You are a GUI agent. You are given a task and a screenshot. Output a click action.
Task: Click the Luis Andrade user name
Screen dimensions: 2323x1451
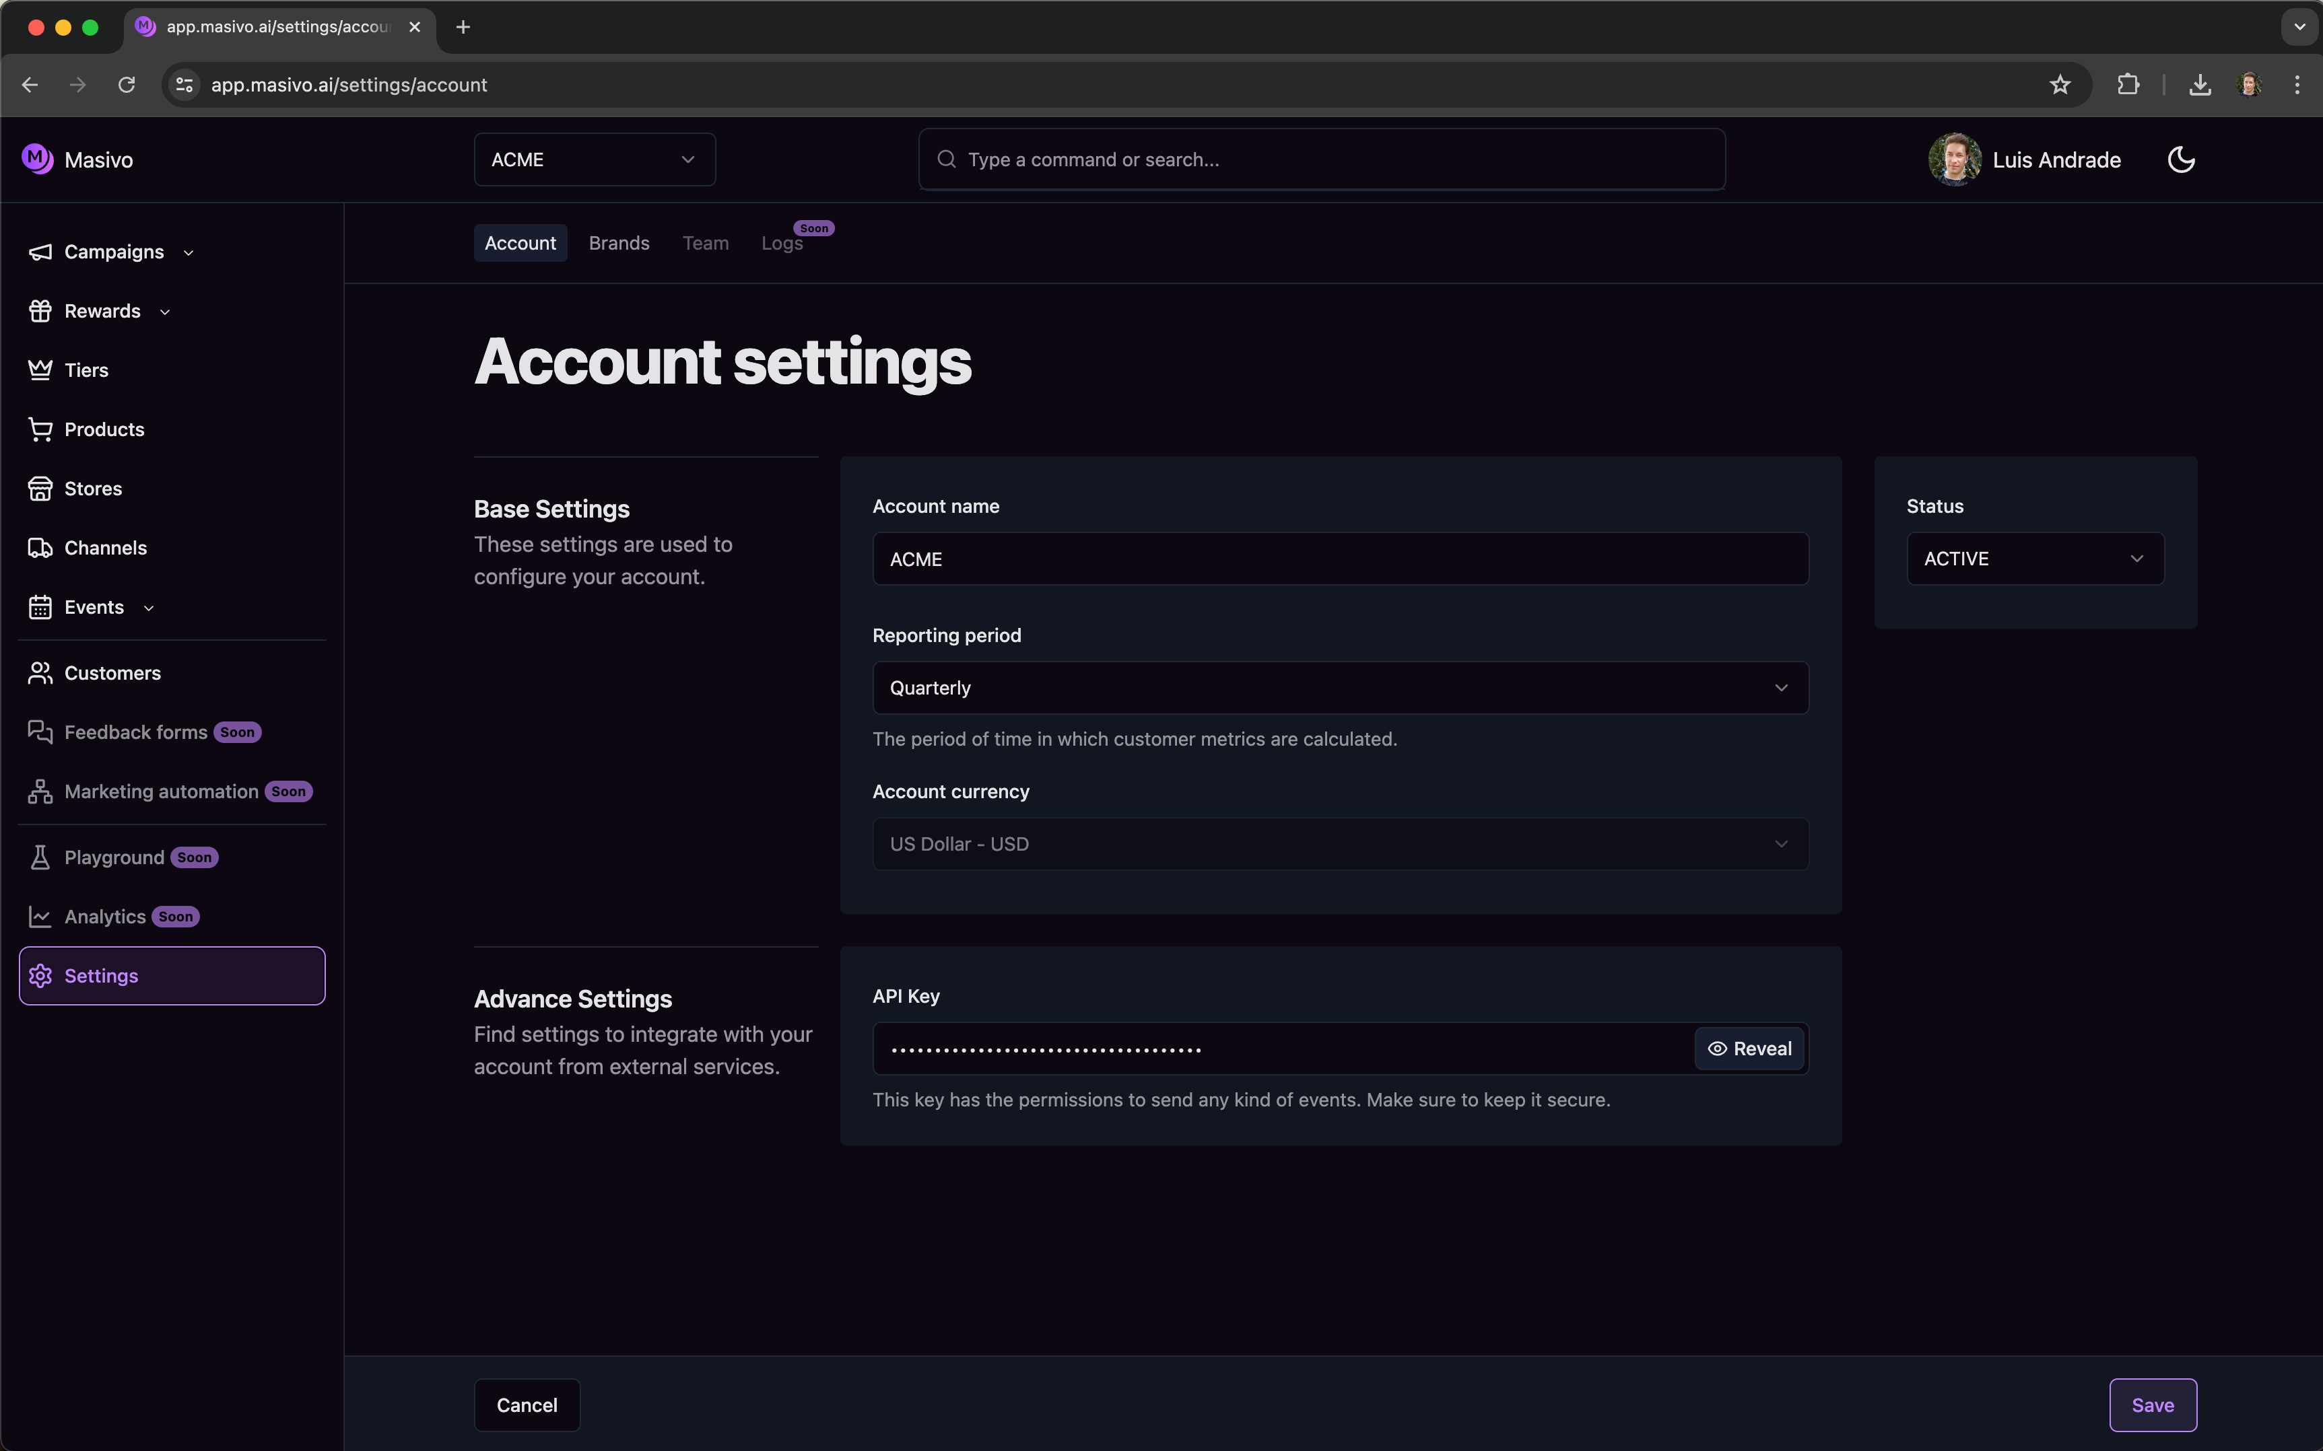(x=2056, y=160)
